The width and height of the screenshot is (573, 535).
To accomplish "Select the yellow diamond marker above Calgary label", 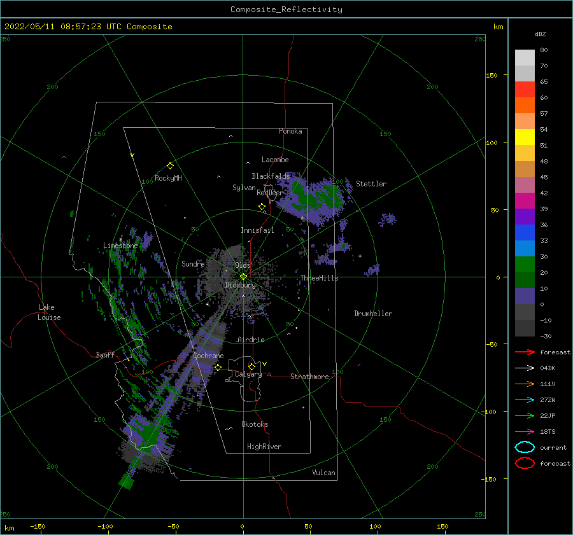I will pyautogui.click(x=251, y=366).
